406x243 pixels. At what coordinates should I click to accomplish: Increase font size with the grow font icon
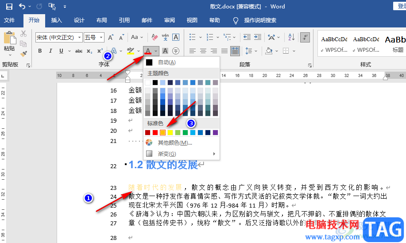(x=111, y=38)
